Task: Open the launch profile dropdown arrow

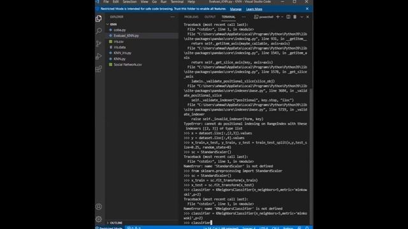Action: 282,17
